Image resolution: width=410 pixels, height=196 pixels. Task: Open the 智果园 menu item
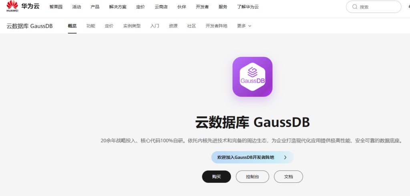pyautogui.click(x=56, y=7)
